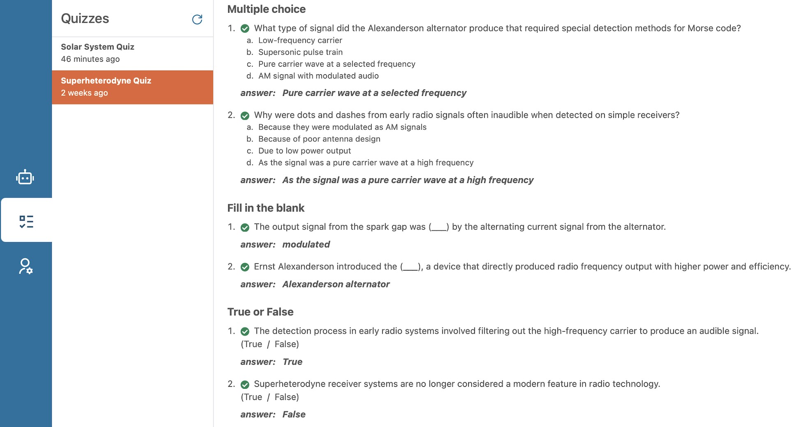Image resolution: width=800 pixels, height=427 pixels.
Task: Click the 'Quizzes' panel heading
Action: tap(85, 18)
